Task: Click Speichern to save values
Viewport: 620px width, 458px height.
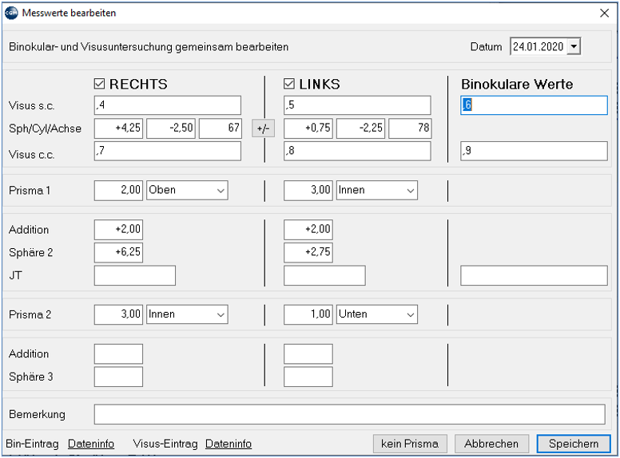Action: 574,444
